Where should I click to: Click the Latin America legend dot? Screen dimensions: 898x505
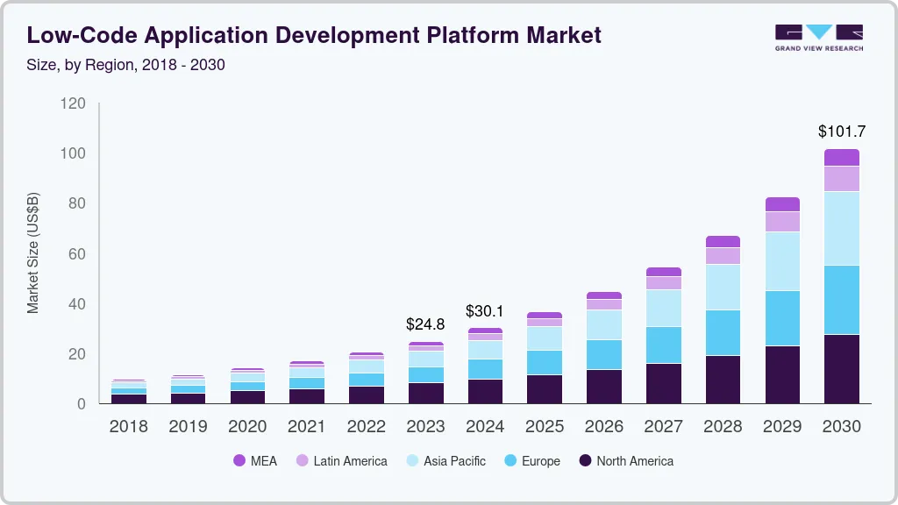302,460
